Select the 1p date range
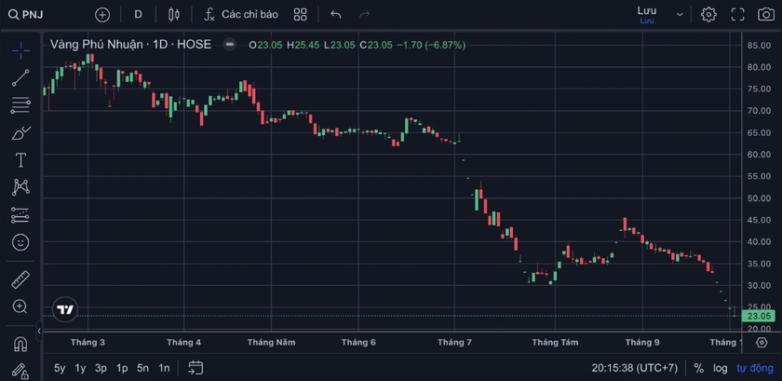This screenshot has height=381, width=782. pos(122,369)
